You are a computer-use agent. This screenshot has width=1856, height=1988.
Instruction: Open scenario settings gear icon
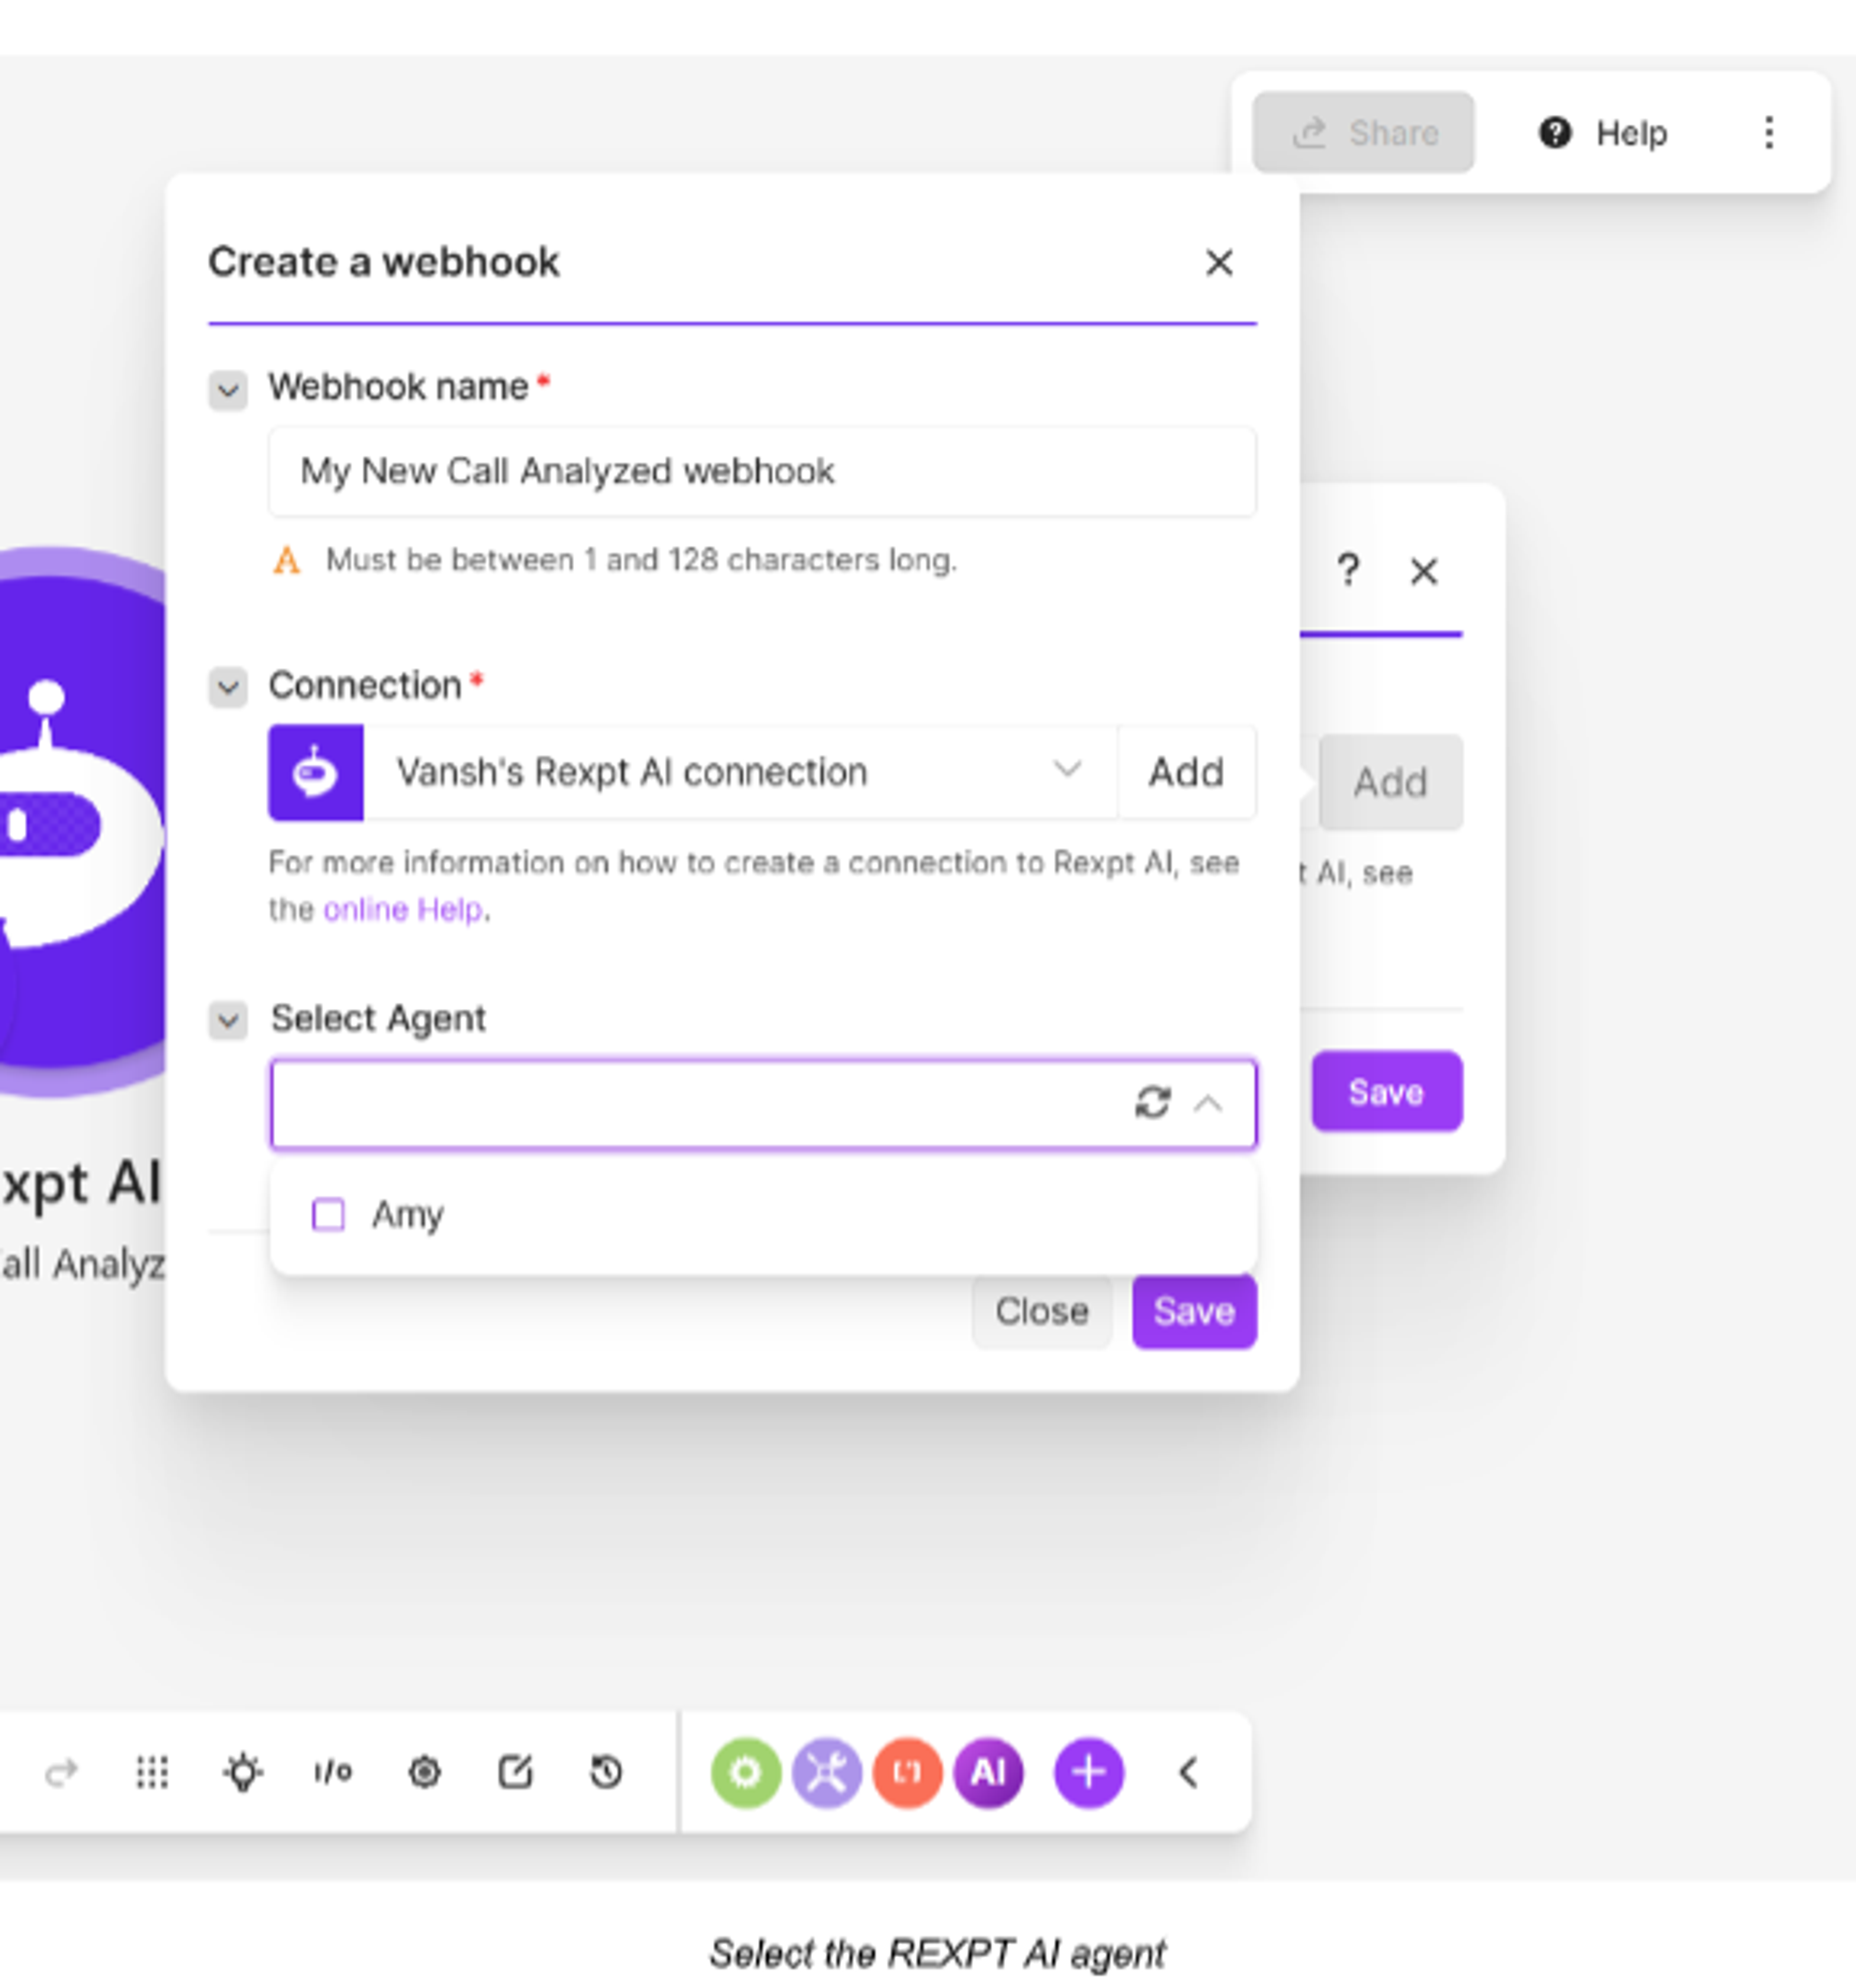click(x=424, y=1773)
